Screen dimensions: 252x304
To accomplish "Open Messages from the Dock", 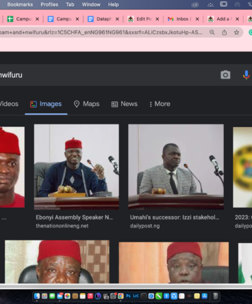I will click(52, 296).
